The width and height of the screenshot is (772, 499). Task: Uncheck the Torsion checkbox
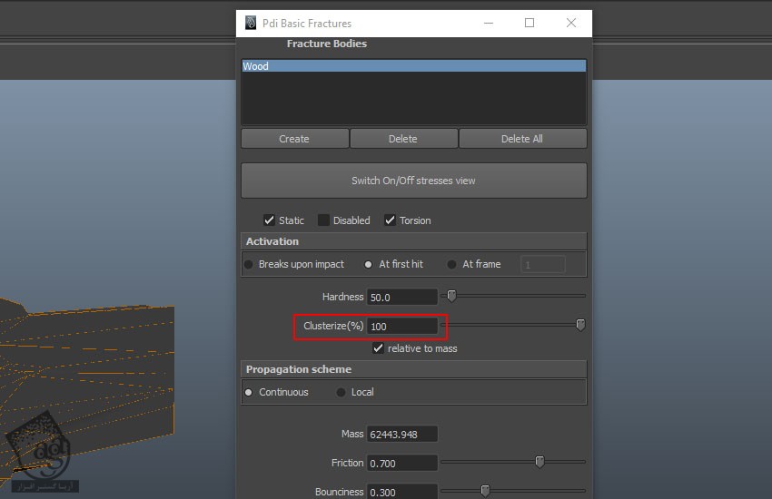click(390, 220)
